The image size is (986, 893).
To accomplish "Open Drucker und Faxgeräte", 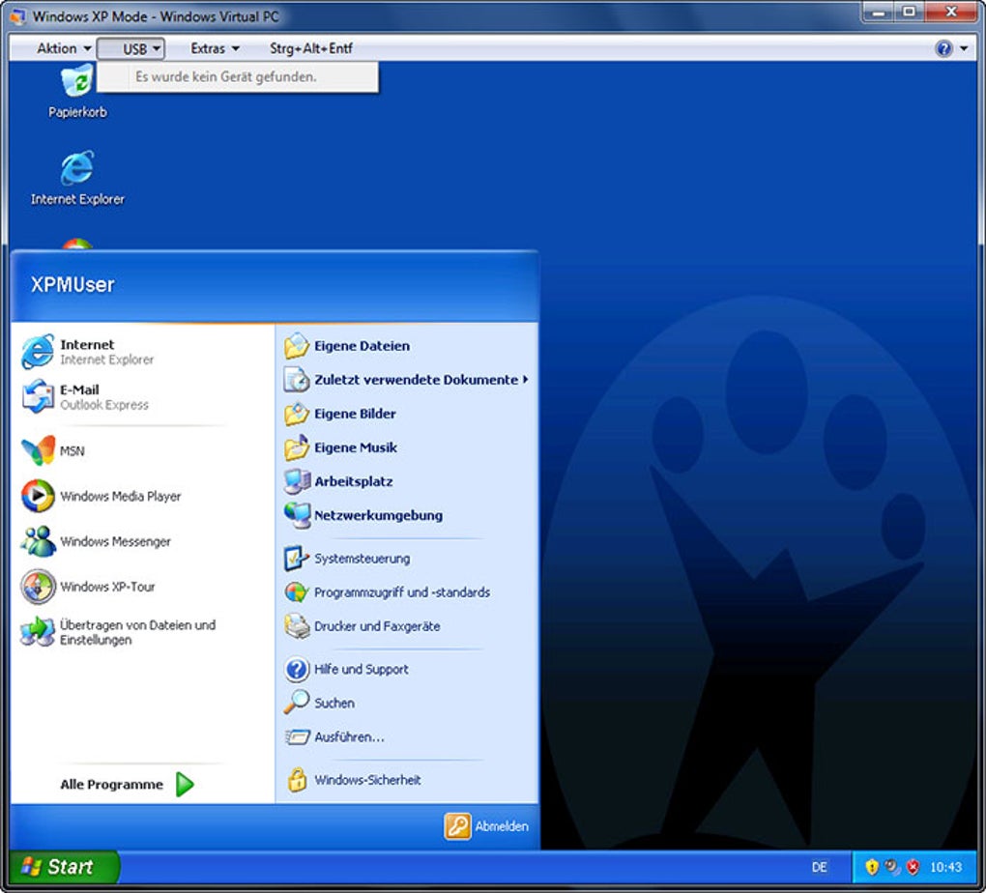I will tap(376, 626).
